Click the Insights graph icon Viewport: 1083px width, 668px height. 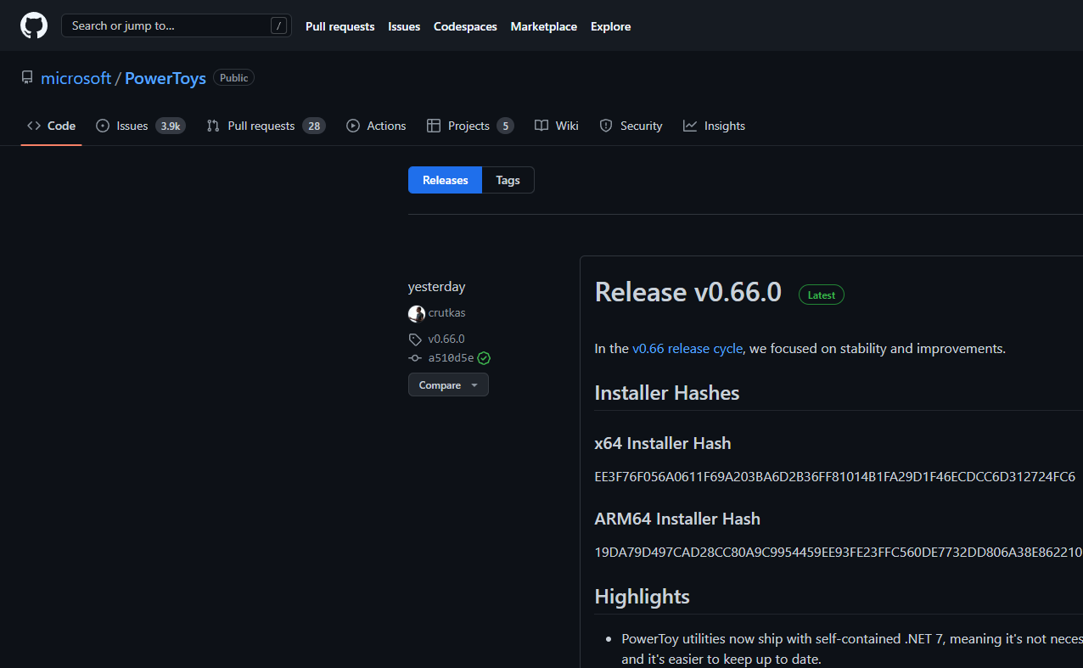click(690, 126)
